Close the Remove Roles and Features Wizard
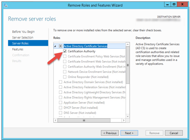Viewport: 190px width, 140px height. pos(182,4)
